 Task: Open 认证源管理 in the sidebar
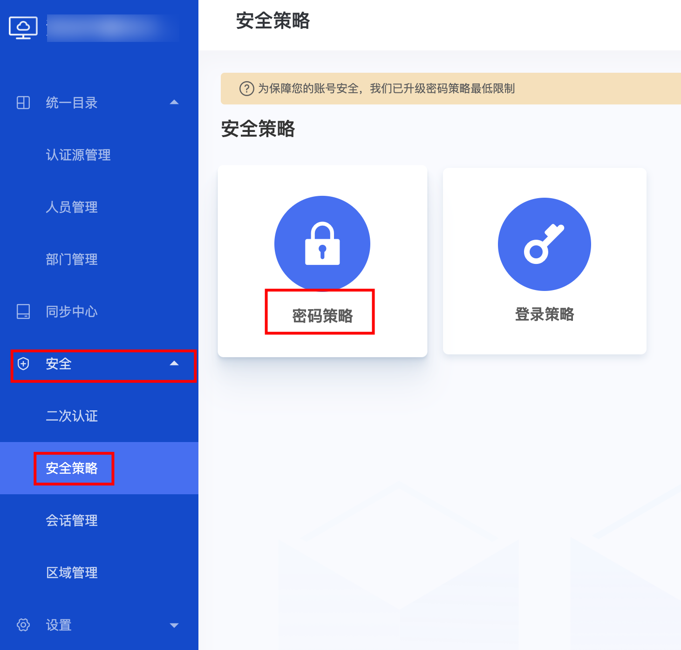point(78,155)
